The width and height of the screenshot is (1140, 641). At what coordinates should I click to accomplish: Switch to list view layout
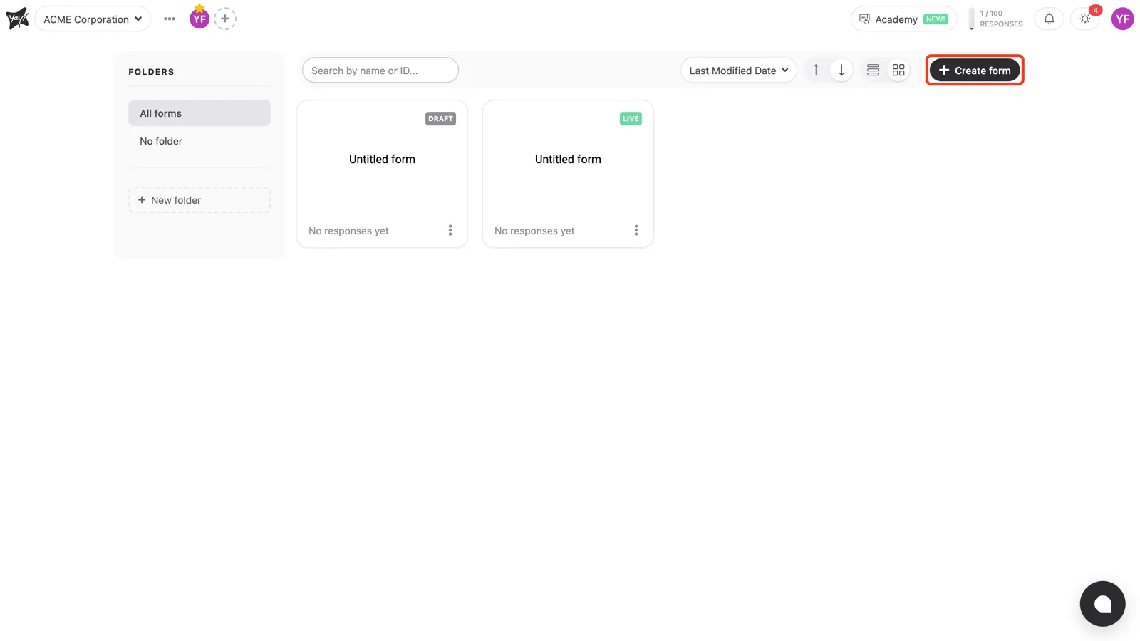pos(873,70)
